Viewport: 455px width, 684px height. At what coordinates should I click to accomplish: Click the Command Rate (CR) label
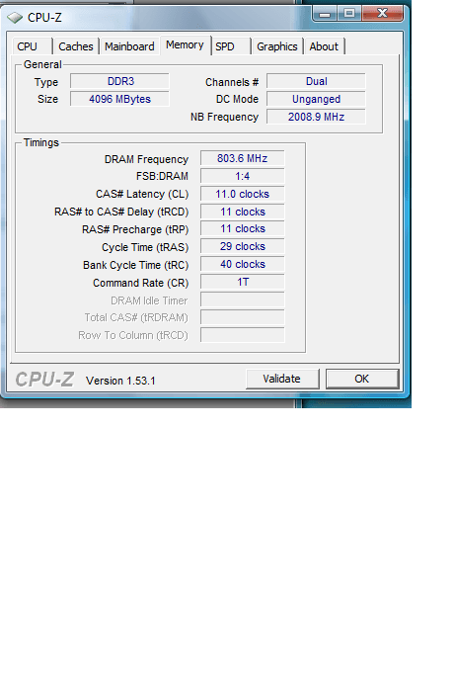coord(140,283)
